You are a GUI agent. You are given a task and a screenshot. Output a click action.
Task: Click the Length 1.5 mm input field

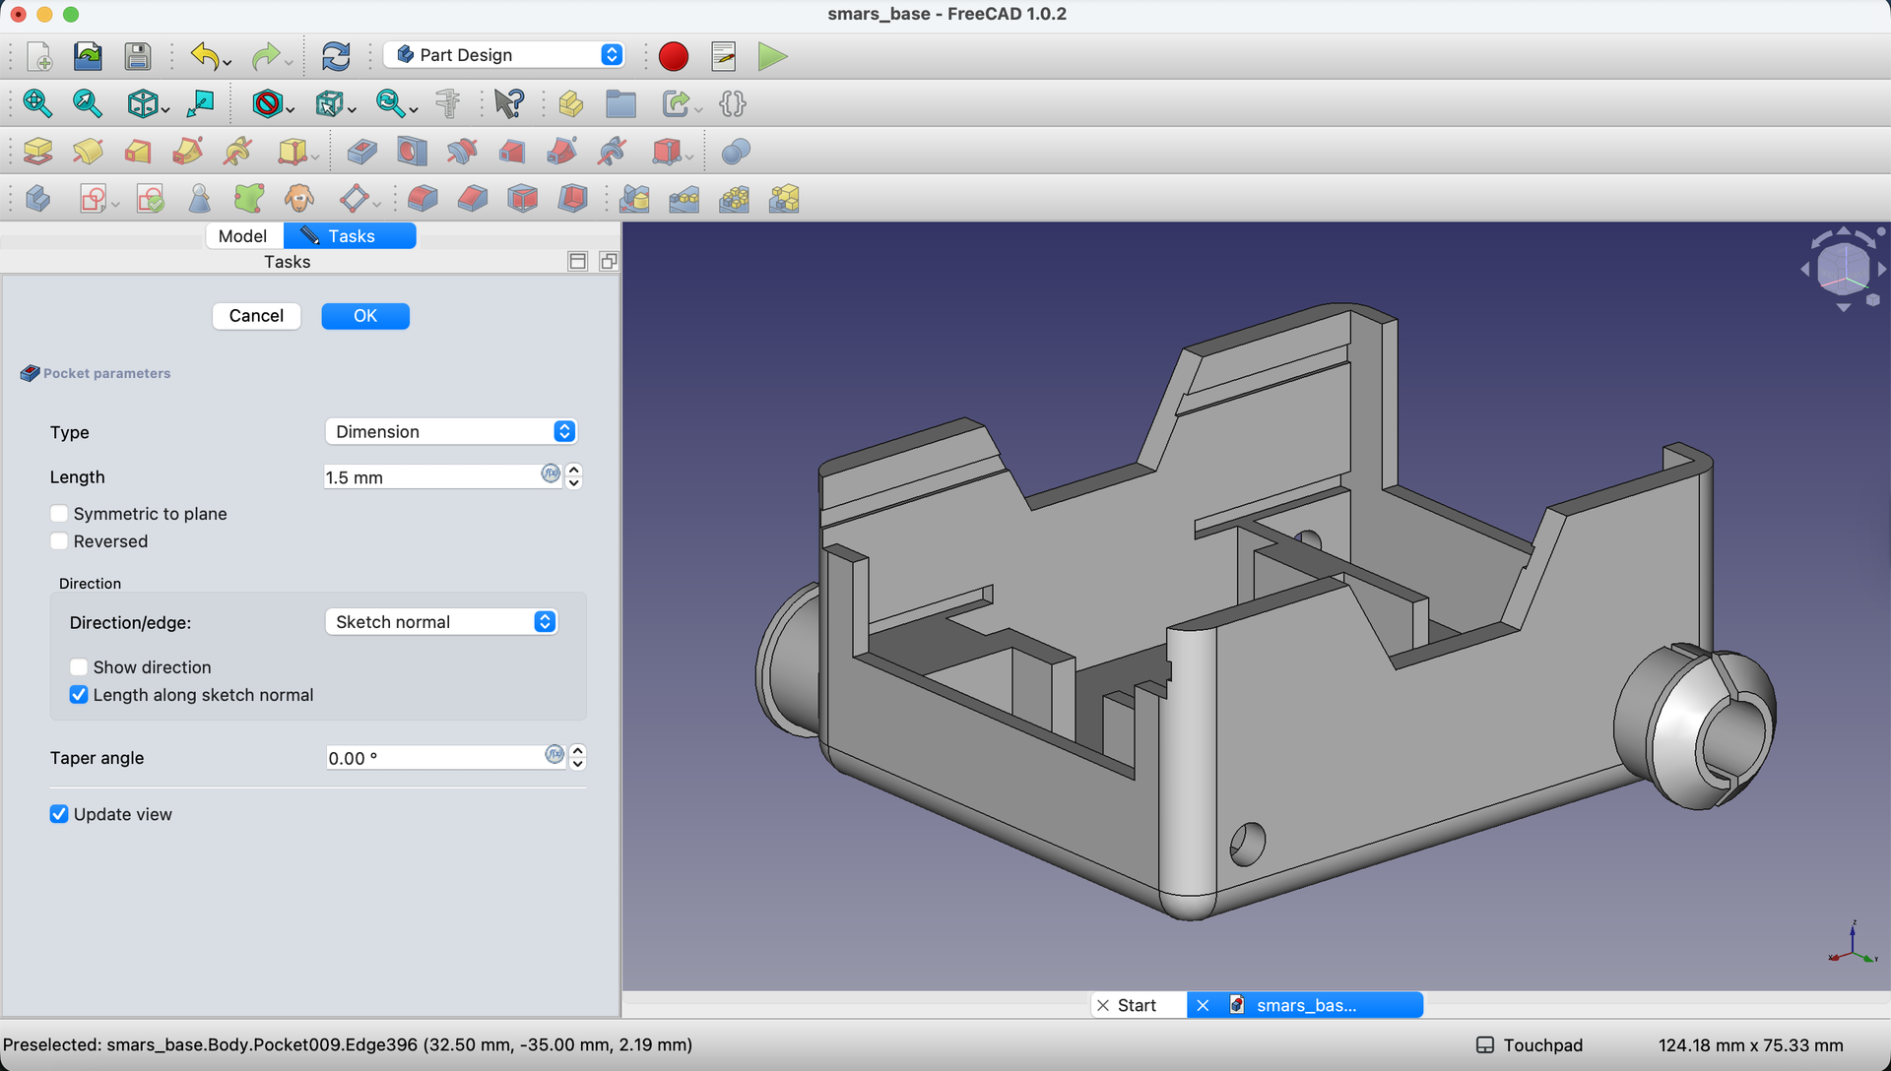(431, 477)
